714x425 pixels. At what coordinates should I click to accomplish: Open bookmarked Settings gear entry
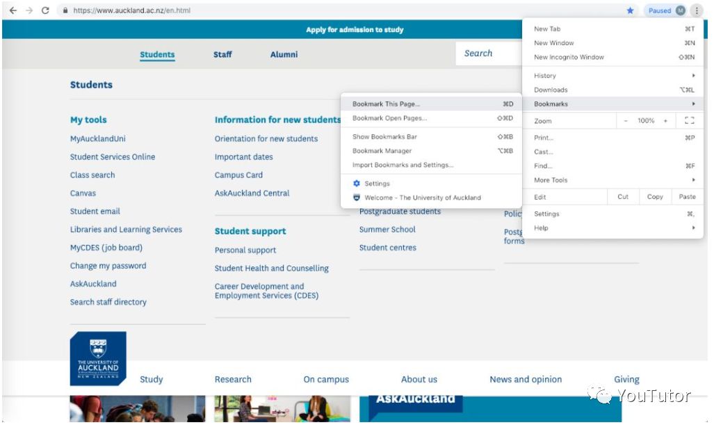click(431, 184)
